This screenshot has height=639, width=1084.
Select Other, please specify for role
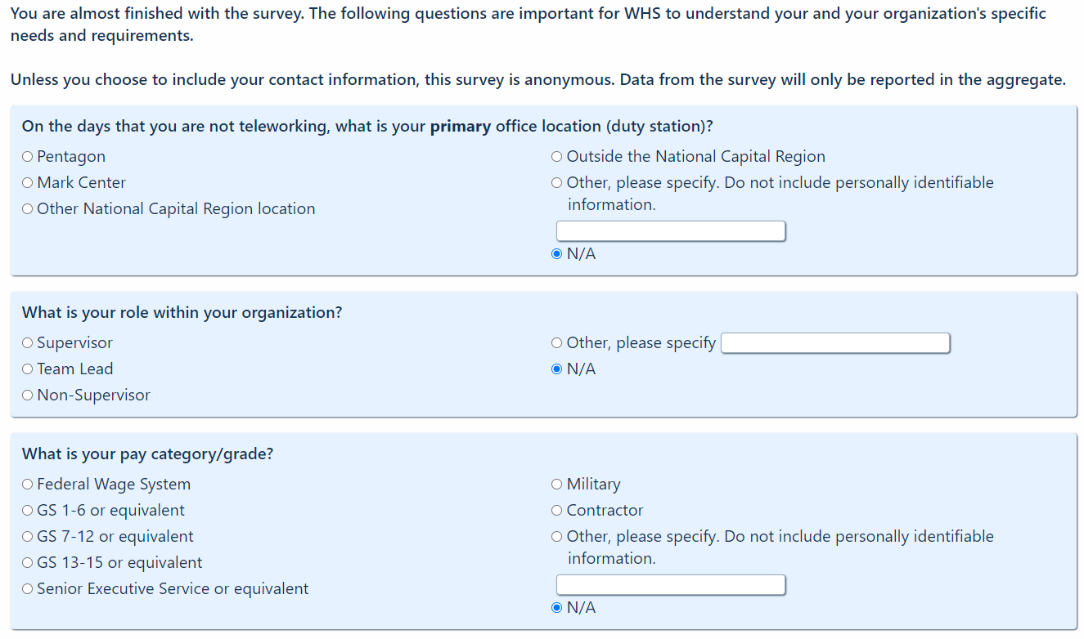click(x=557, y=343)
